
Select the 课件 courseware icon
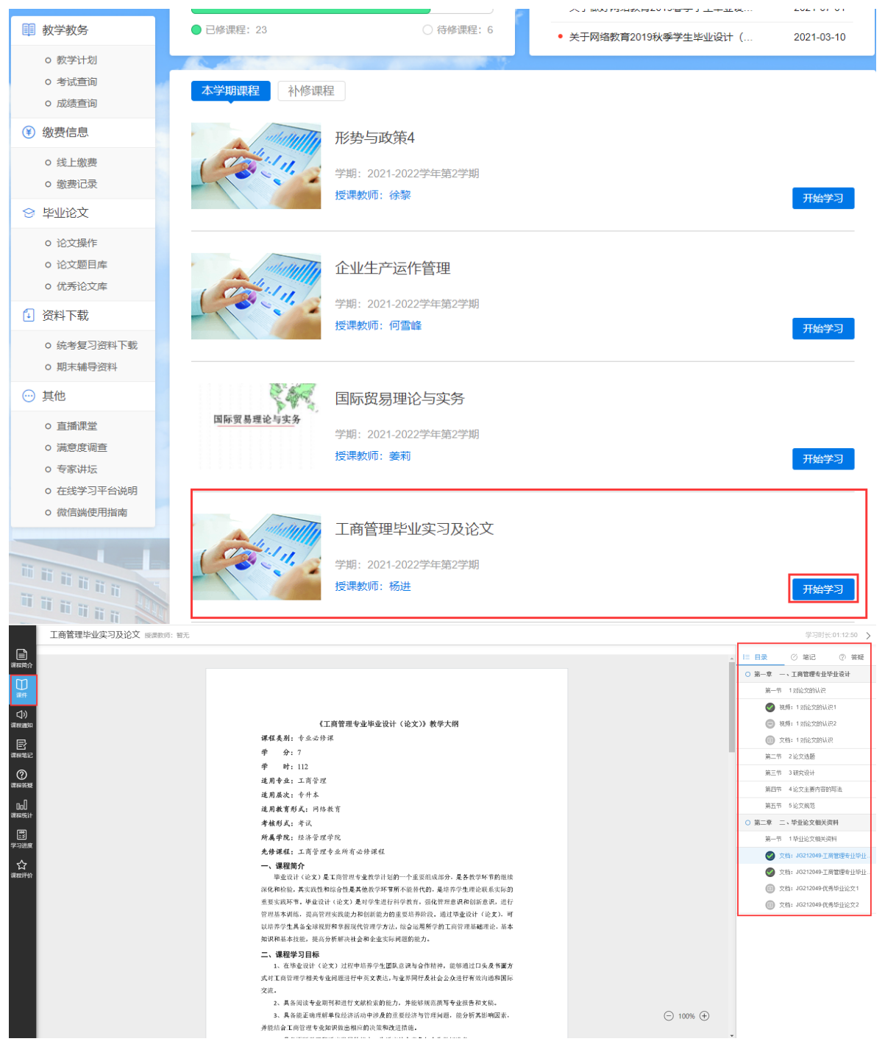[x=21, y=688]
